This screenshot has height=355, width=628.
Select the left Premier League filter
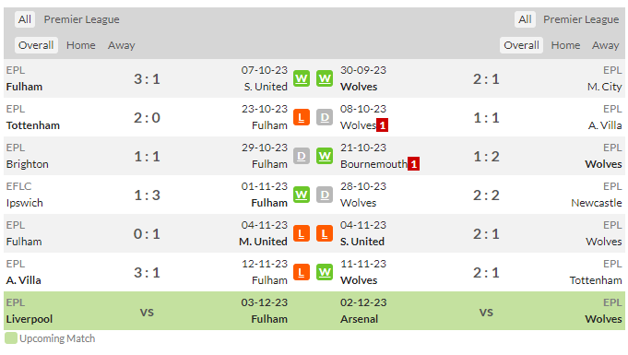tap(82, 19)
